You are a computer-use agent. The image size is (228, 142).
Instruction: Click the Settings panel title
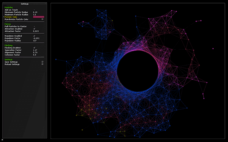[x=25, y=4]
